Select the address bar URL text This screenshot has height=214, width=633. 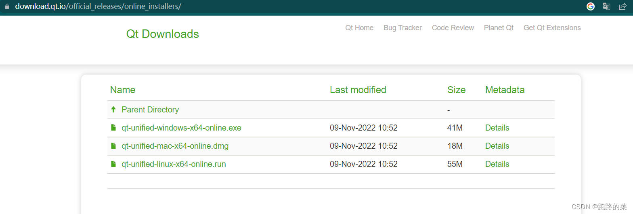(98, 7)
